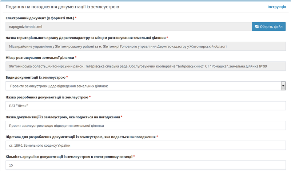Click the Види документації із землеустрою label
This screenshot has height=171, width=291.
pos(36,77)
